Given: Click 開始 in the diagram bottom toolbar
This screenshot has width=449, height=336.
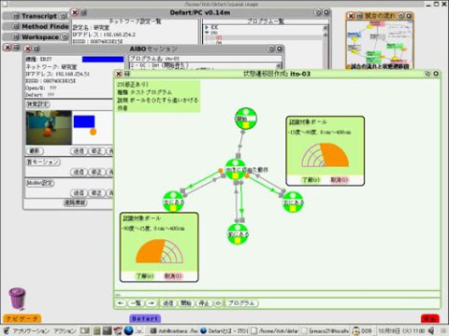Looking at the screenshot, I should pos(186,303).
